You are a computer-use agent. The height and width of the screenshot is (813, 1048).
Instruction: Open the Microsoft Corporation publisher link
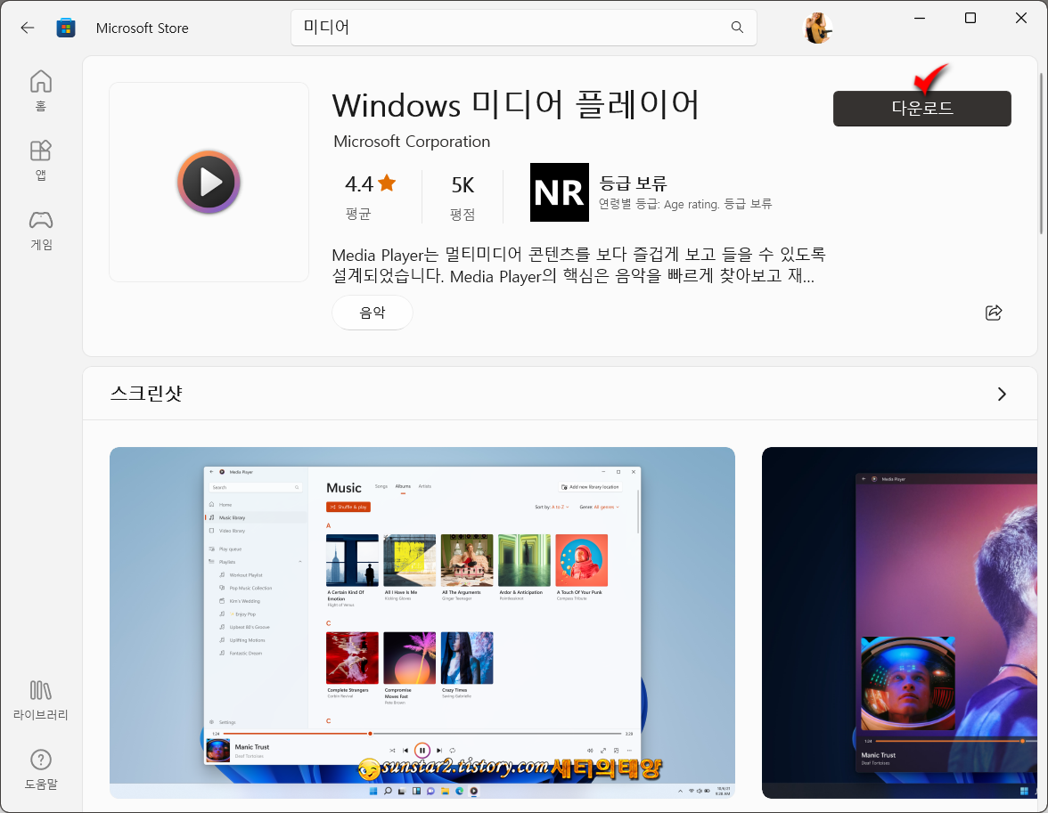point(412,142)
